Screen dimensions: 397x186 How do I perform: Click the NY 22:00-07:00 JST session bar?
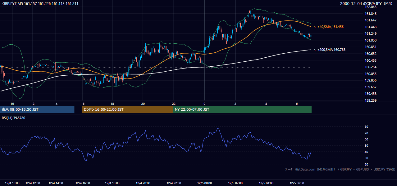point(242,109)
